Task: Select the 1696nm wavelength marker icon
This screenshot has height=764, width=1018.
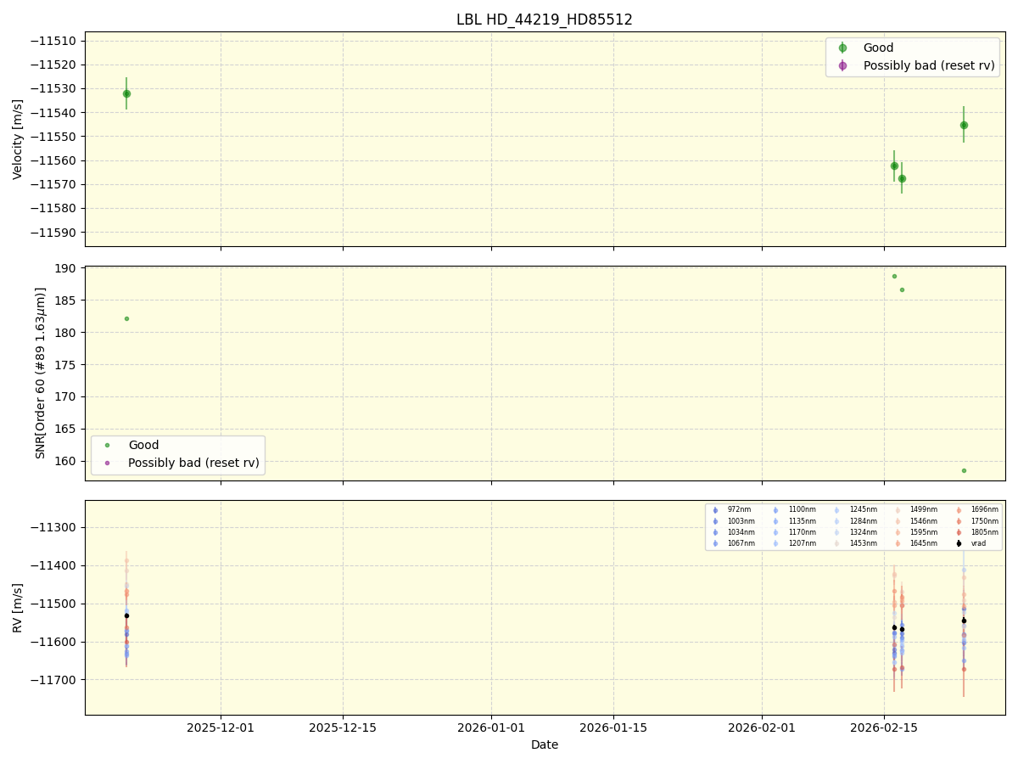Action: point(957,509)
